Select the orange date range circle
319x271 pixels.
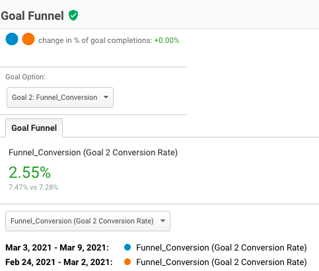coord(28,39)
